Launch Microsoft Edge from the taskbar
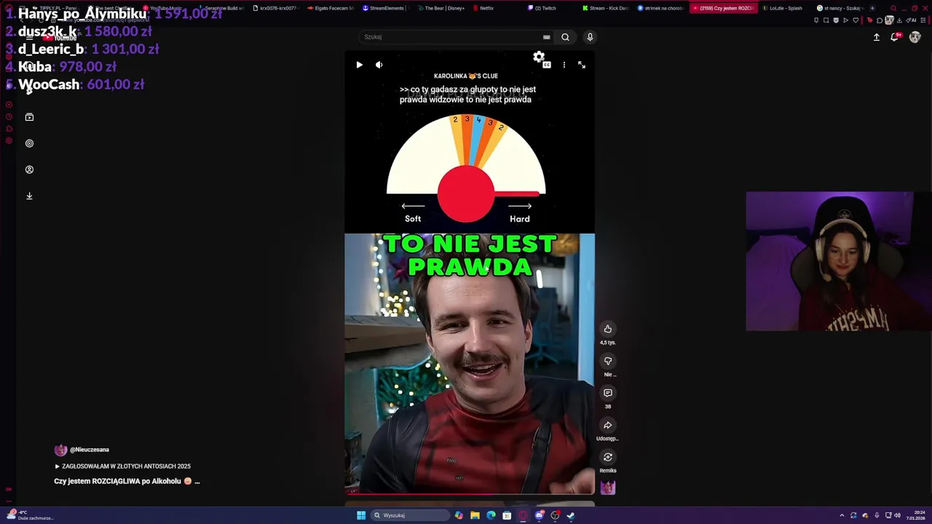 pyautogui.click(x=491, y=515)
